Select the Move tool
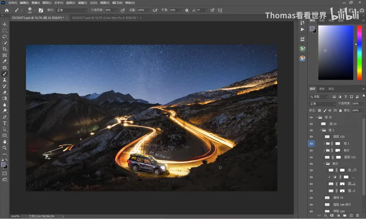 point(5,25)
